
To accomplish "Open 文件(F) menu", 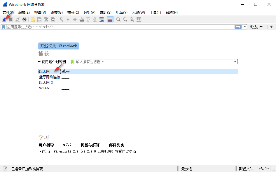I will [8, 13].
